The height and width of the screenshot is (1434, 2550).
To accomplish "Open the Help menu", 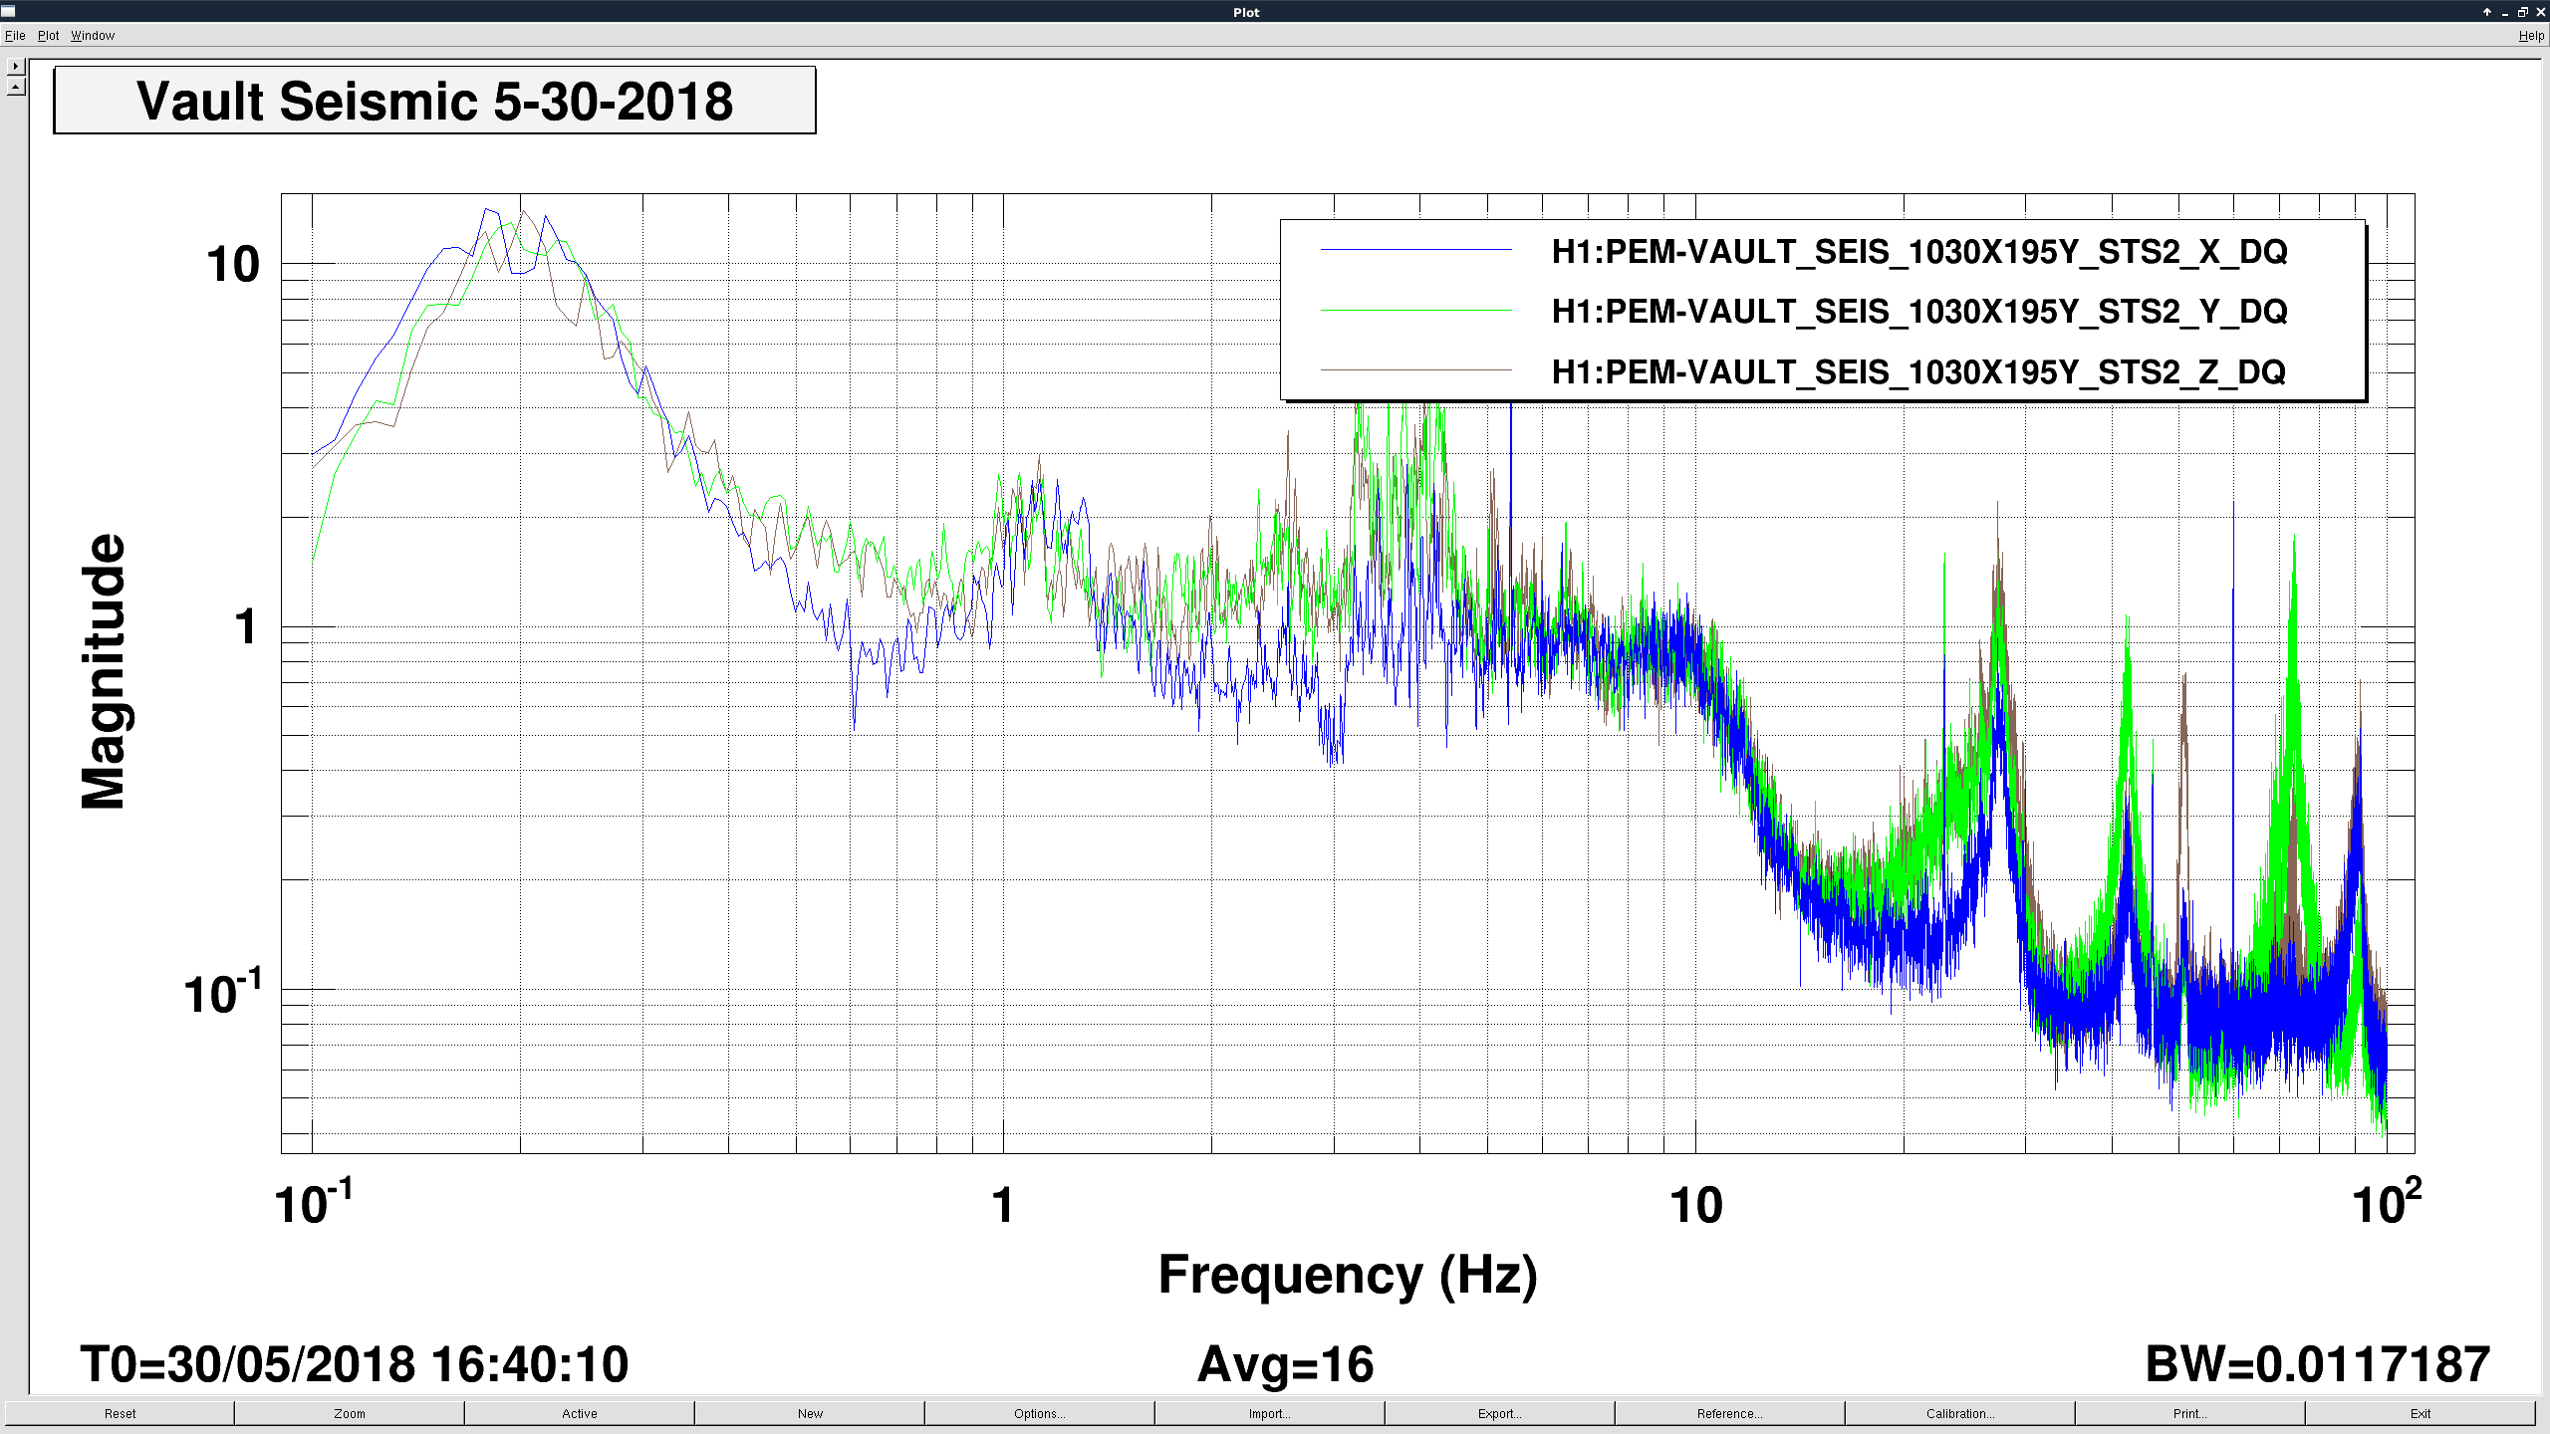I will coord(2531,36).
